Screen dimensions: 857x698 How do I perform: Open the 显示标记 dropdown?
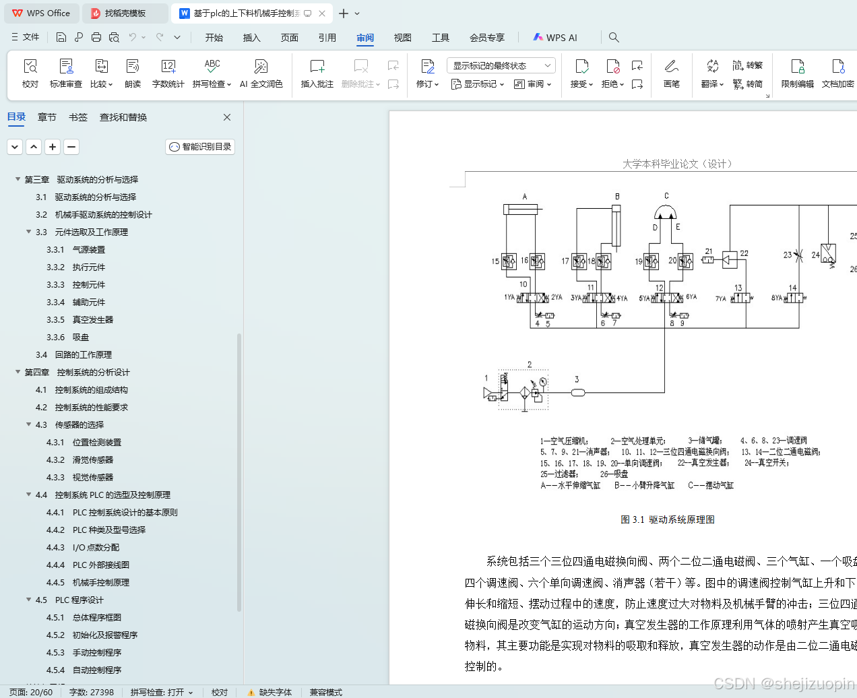click(478, 84)
